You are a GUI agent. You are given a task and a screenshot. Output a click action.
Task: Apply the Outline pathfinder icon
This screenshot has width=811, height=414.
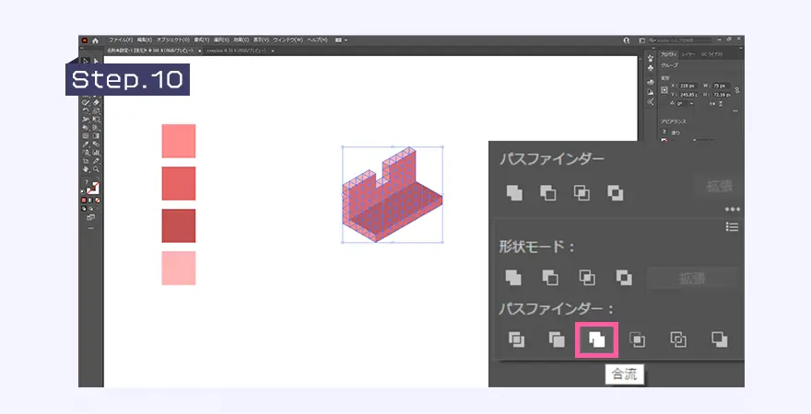pyautogui.click(x=678, y=339)
